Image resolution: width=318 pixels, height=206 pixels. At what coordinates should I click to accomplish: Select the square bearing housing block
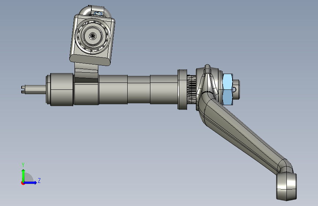[92, 40]
